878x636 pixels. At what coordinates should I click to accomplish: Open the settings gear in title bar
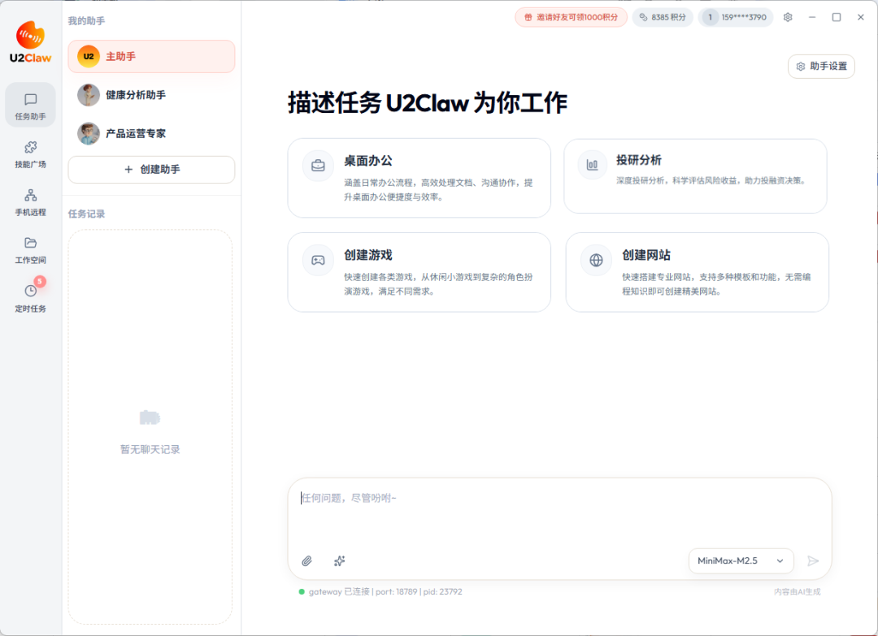click(787, 16)
